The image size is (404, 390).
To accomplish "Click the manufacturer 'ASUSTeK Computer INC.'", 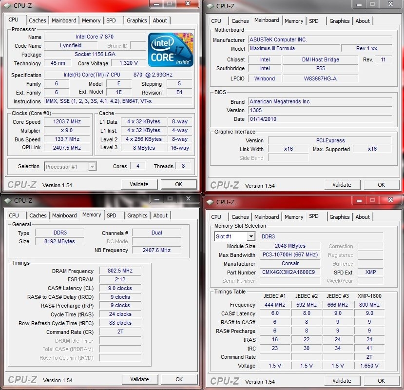I will [320, 39].
